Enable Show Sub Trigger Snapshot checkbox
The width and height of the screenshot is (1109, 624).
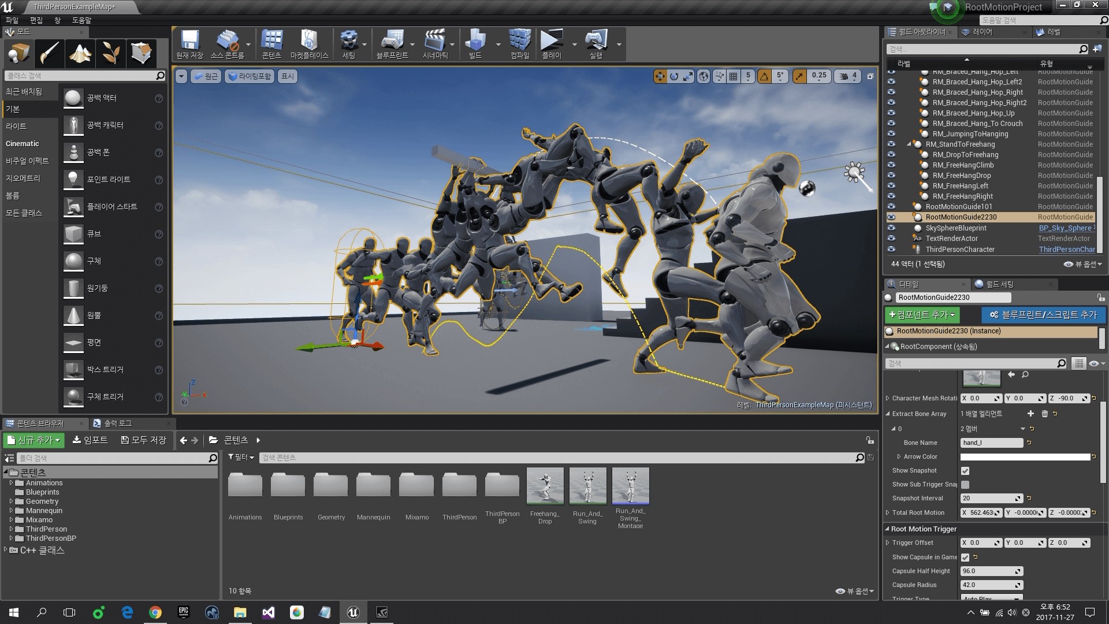(965, 485)
